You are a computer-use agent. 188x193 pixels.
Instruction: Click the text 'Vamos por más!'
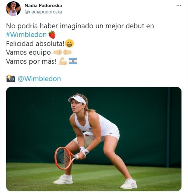click(x=31, y=61)
